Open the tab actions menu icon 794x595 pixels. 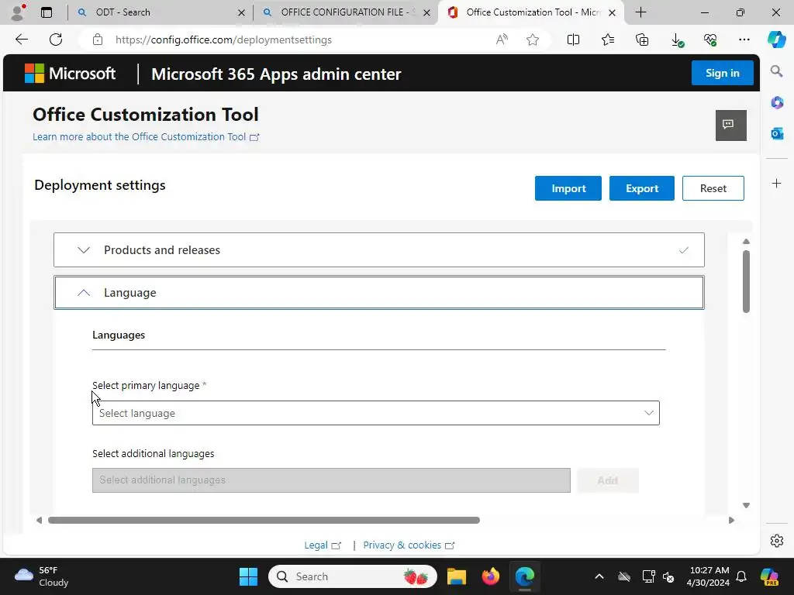coord(47,12)
